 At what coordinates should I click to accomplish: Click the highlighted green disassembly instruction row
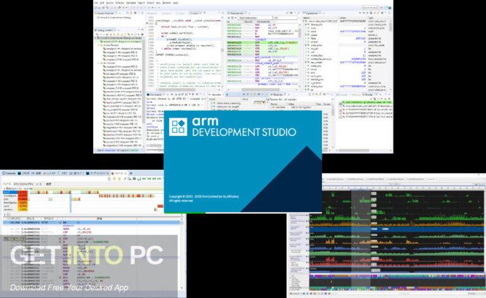[x=262, y=43]
